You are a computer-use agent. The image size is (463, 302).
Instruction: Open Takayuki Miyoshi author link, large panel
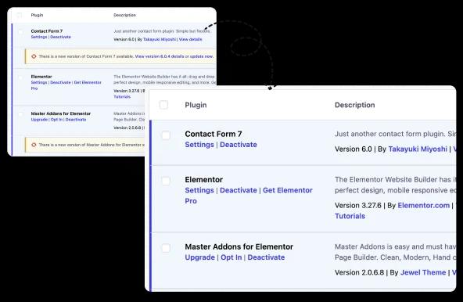[x=418, y=149]
